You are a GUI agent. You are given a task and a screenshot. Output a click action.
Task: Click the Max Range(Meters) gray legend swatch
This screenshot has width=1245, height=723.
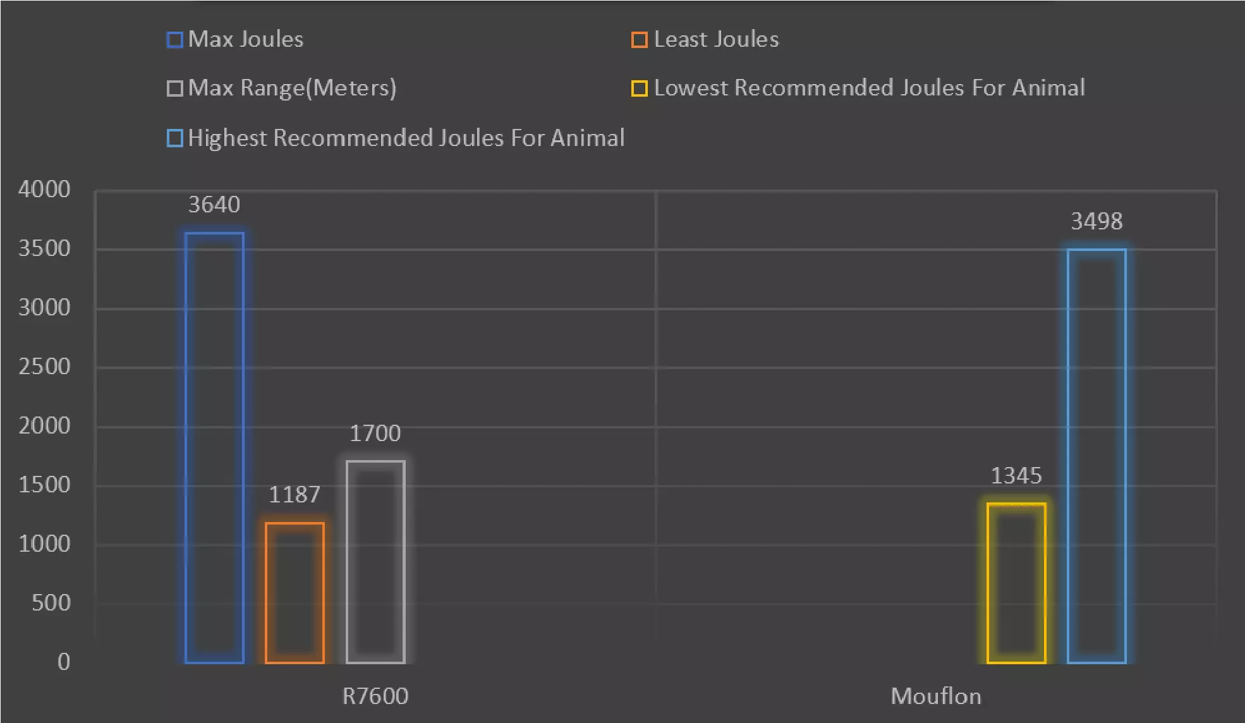(174, 88)
